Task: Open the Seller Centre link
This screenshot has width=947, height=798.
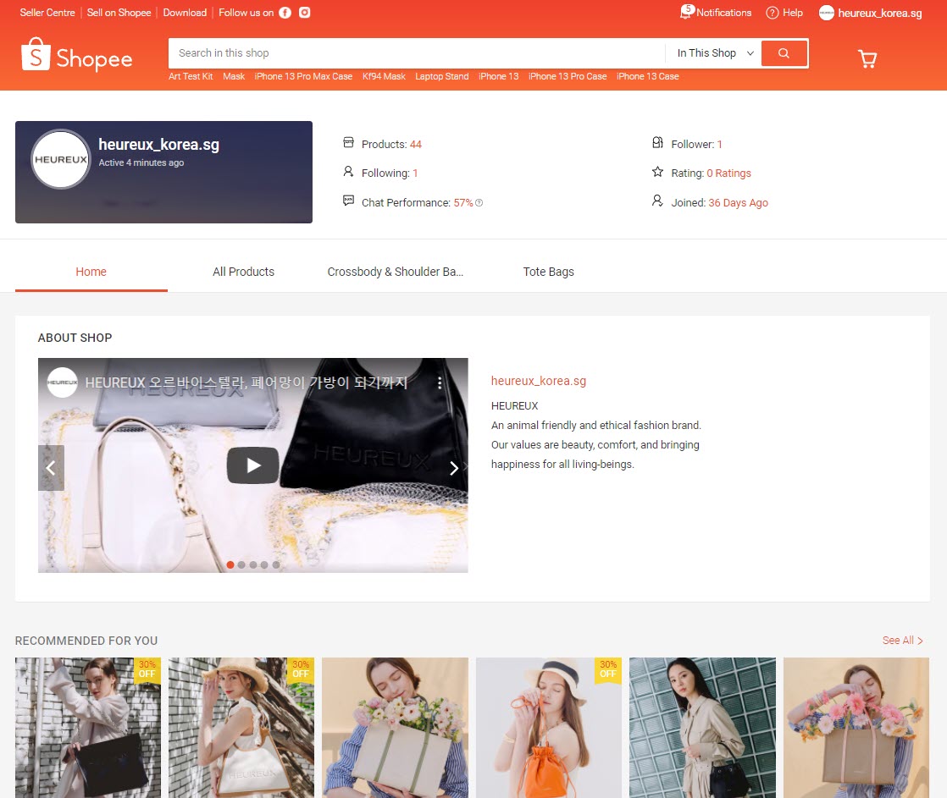Action: (47, 13)
